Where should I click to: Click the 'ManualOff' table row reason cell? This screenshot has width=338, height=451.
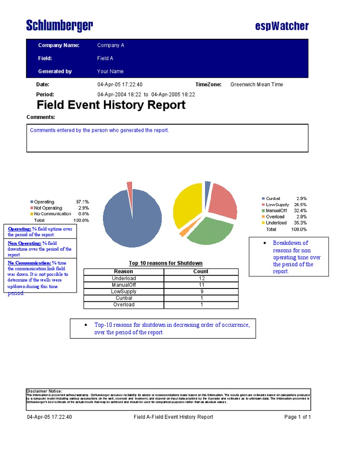(124, 285)
